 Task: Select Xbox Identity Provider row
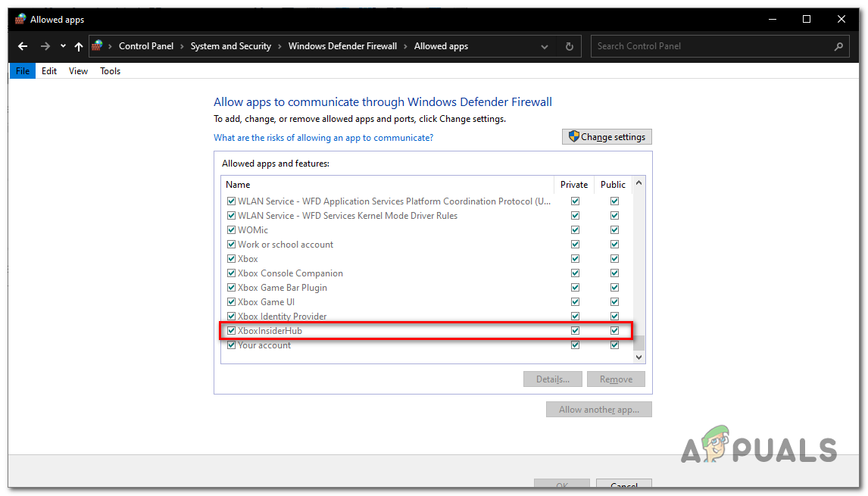426,316
